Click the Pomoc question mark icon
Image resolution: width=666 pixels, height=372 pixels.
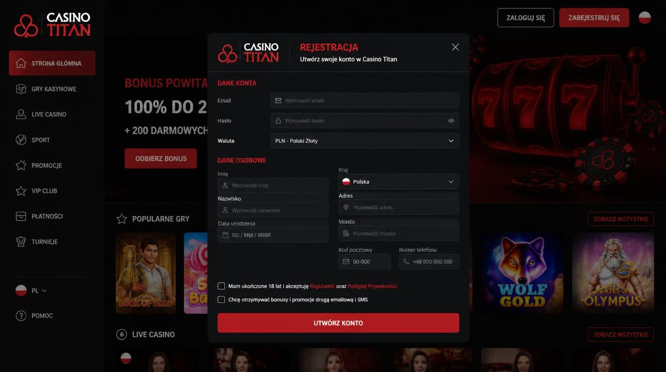[21, 316]
